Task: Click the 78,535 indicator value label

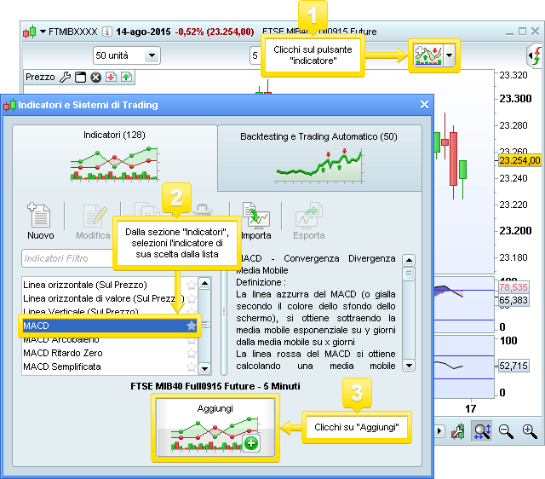Action: 513,287
